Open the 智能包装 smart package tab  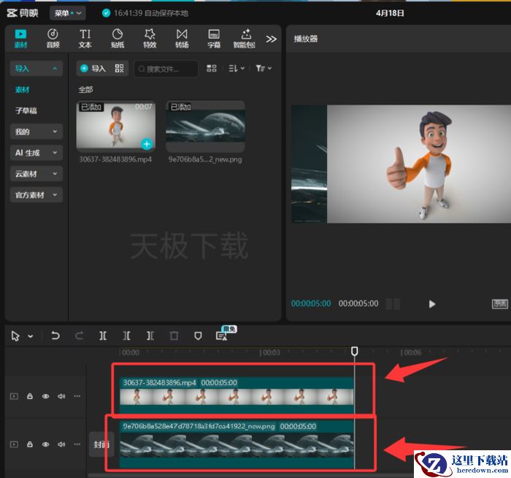tap(245, 39)
